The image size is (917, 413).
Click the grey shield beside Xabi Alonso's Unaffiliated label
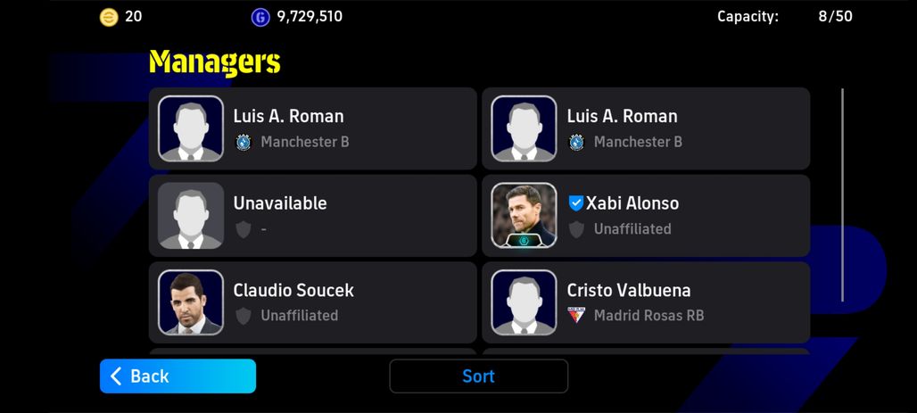point(576,229)
